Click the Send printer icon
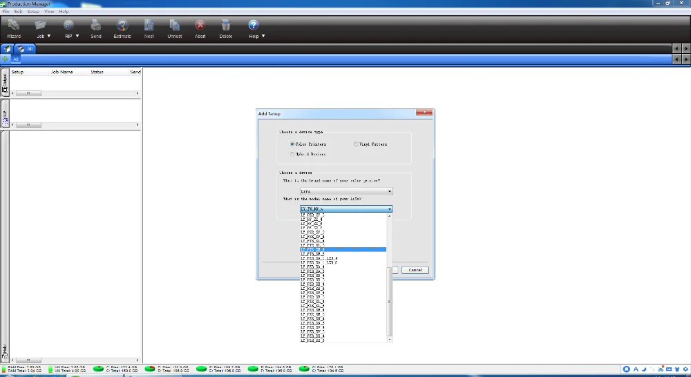Screen dimensions: 691x377 pyautogui.click(x=95, y=25)
